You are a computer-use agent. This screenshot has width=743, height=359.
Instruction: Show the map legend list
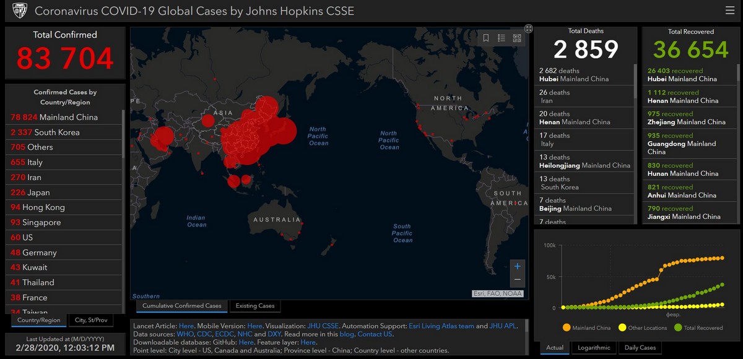point(502,38)
